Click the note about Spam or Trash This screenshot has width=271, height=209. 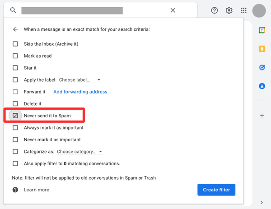point(84,178)
